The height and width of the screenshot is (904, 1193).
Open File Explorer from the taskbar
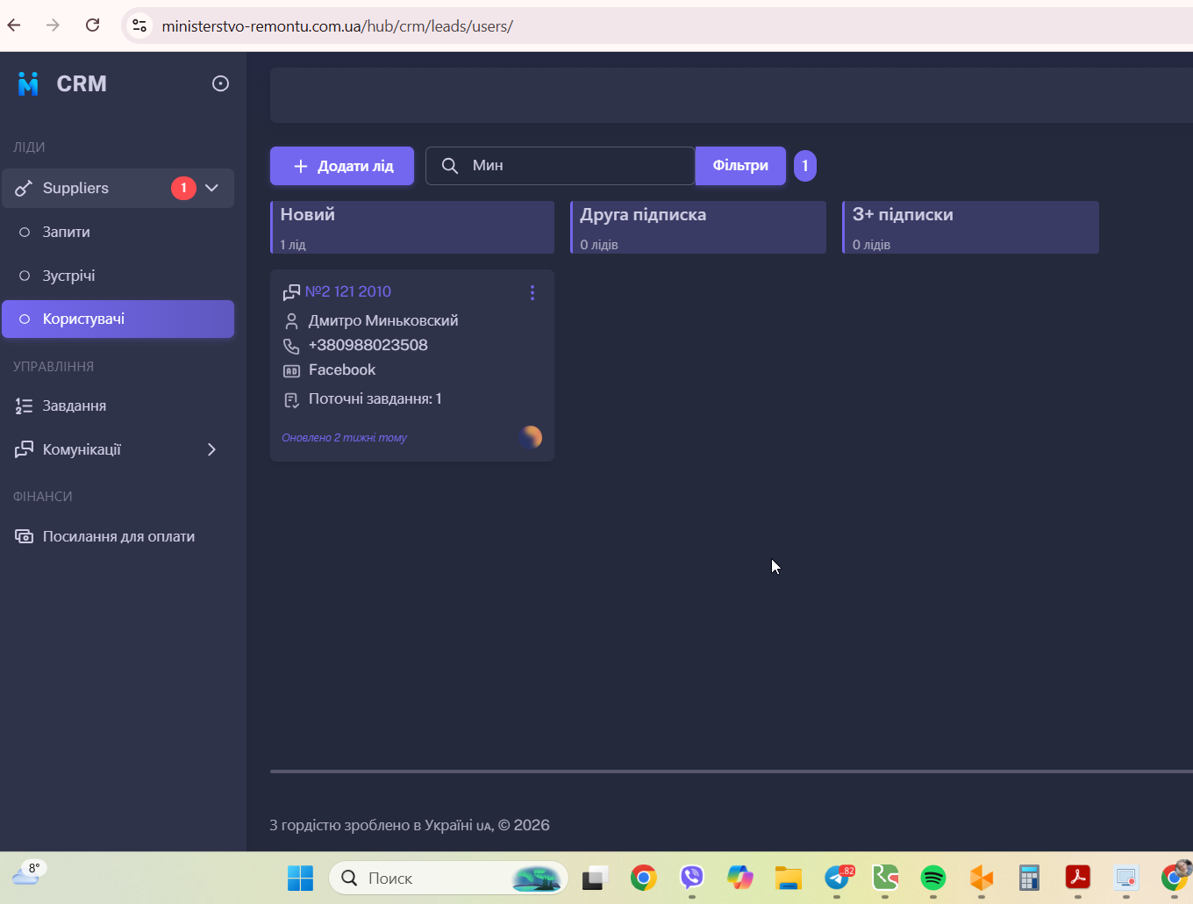(789, 878)
